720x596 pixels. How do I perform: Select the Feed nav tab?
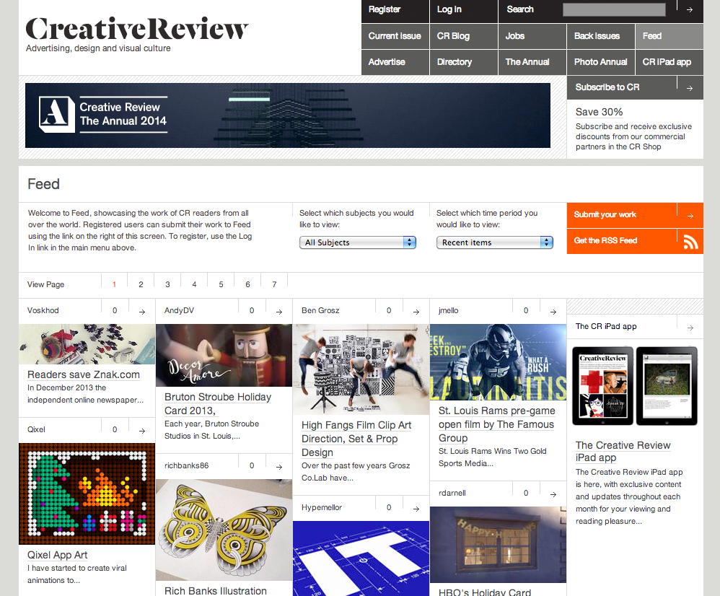669,36
